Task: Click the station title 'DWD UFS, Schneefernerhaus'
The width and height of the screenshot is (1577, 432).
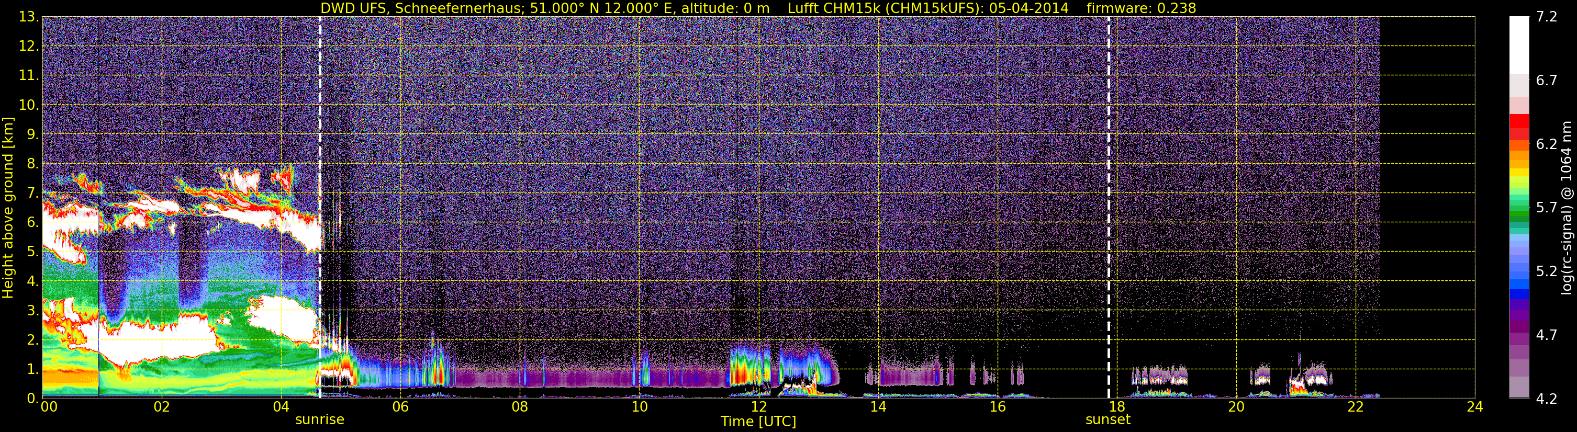Action: (x=422, y=8)
